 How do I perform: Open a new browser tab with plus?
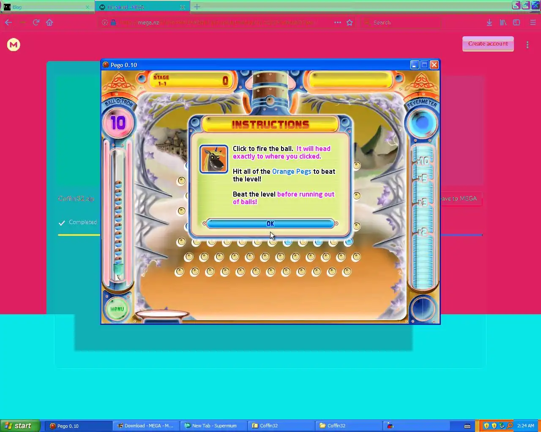[197, 7]
